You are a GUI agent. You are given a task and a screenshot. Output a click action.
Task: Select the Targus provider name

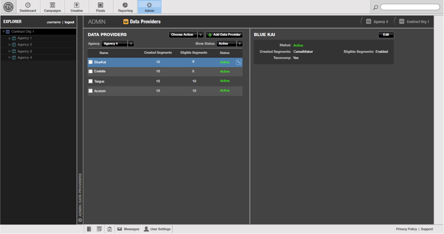point(99,81)
